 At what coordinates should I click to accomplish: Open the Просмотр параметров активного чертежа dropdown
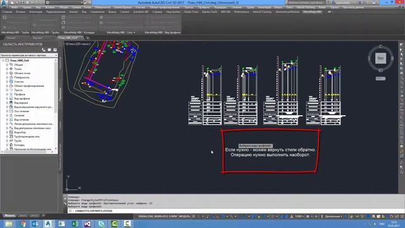coord(29,55)
